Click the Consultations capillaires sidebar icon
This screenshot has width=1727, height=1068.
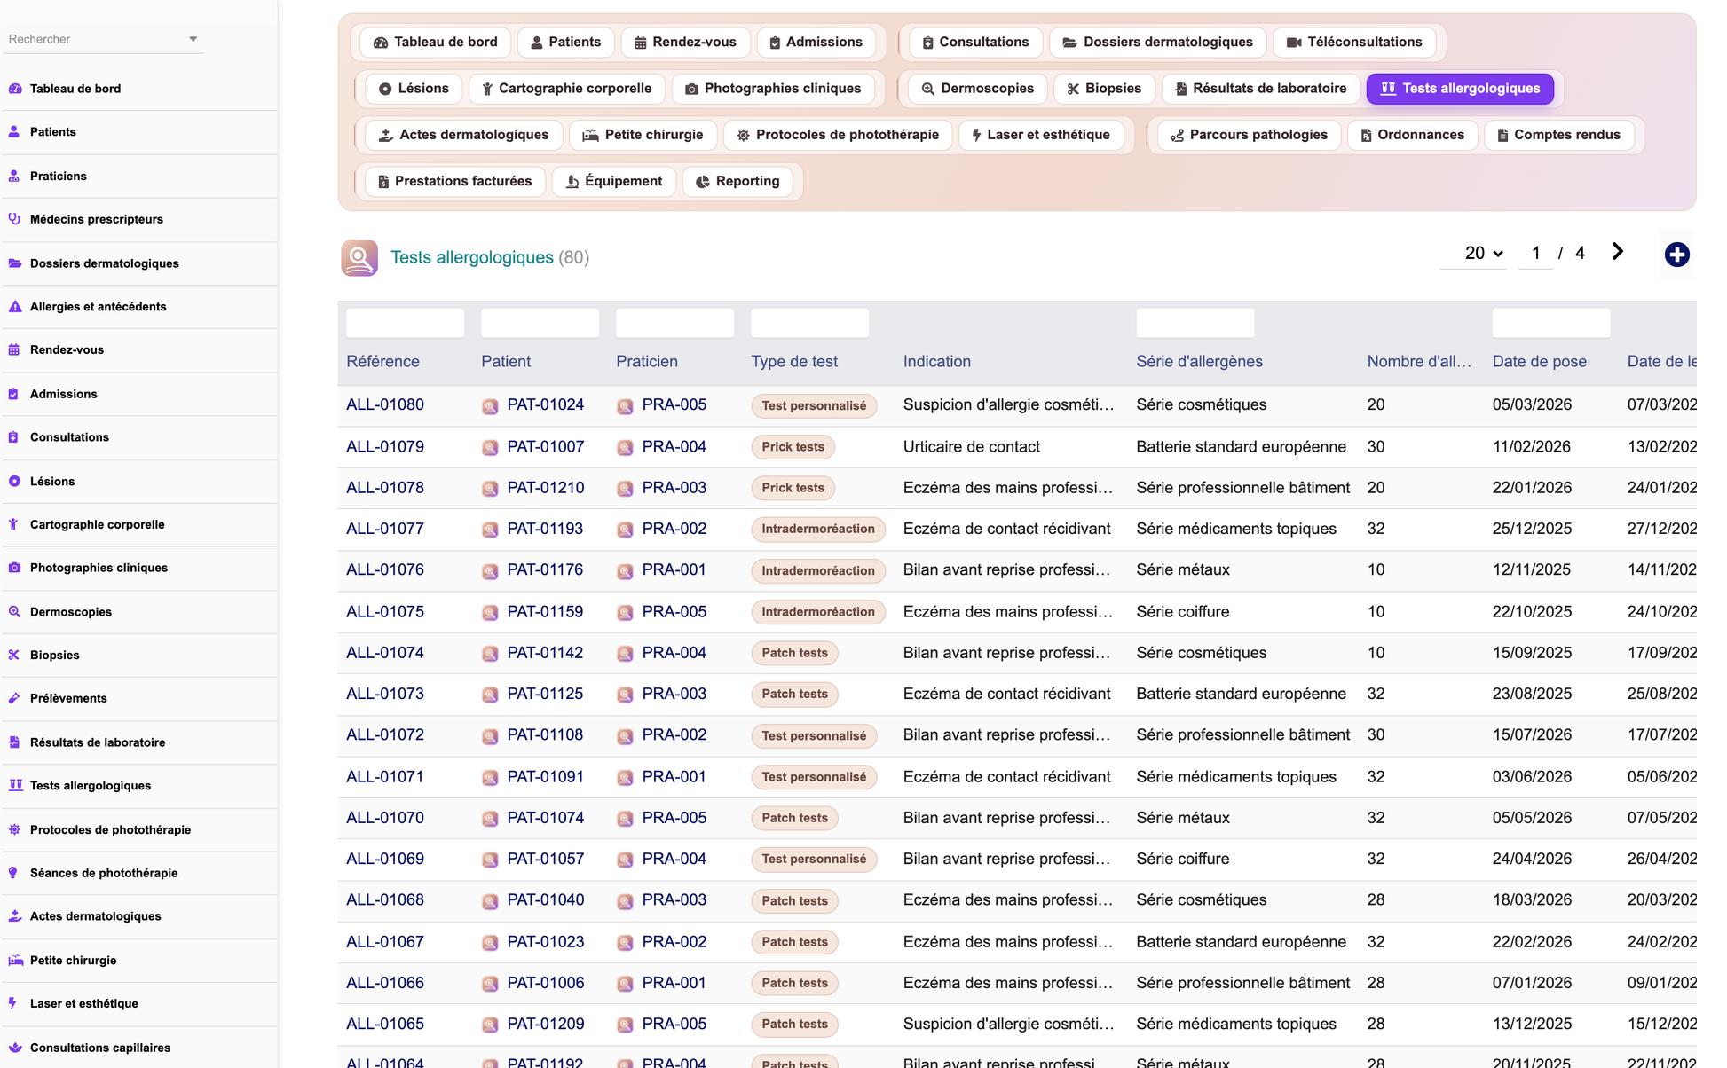tap(15, 1048)
